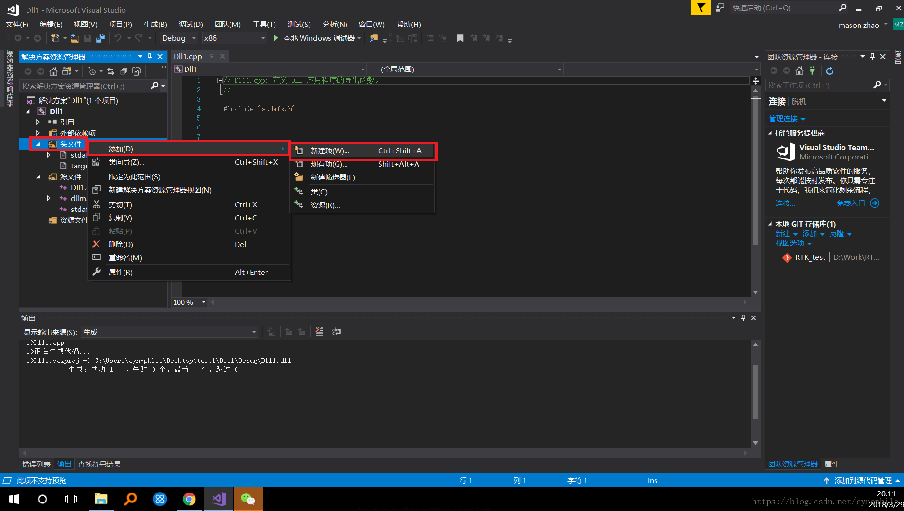Open the 调试(D) debug menu
The height and width of the screenshot is (511, 904).
(x=191, y=24)
